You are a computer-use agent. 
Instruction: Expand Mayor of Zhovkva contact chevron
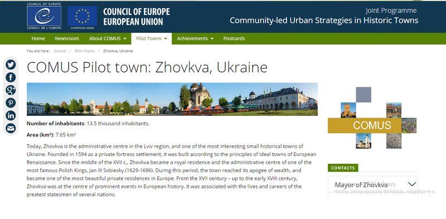point(412,184)
